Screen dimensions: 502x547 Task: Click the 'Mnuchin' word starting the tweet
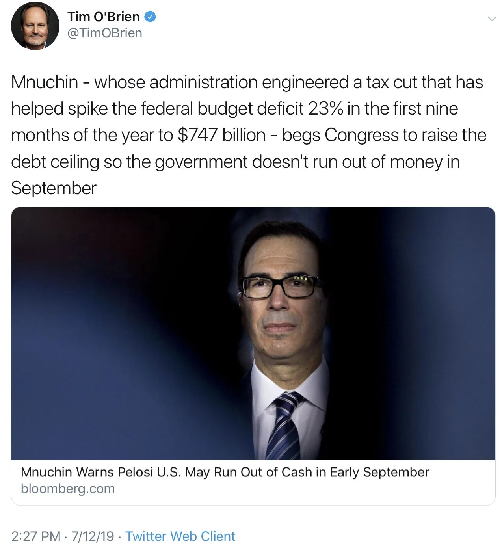tap(45, 82)
